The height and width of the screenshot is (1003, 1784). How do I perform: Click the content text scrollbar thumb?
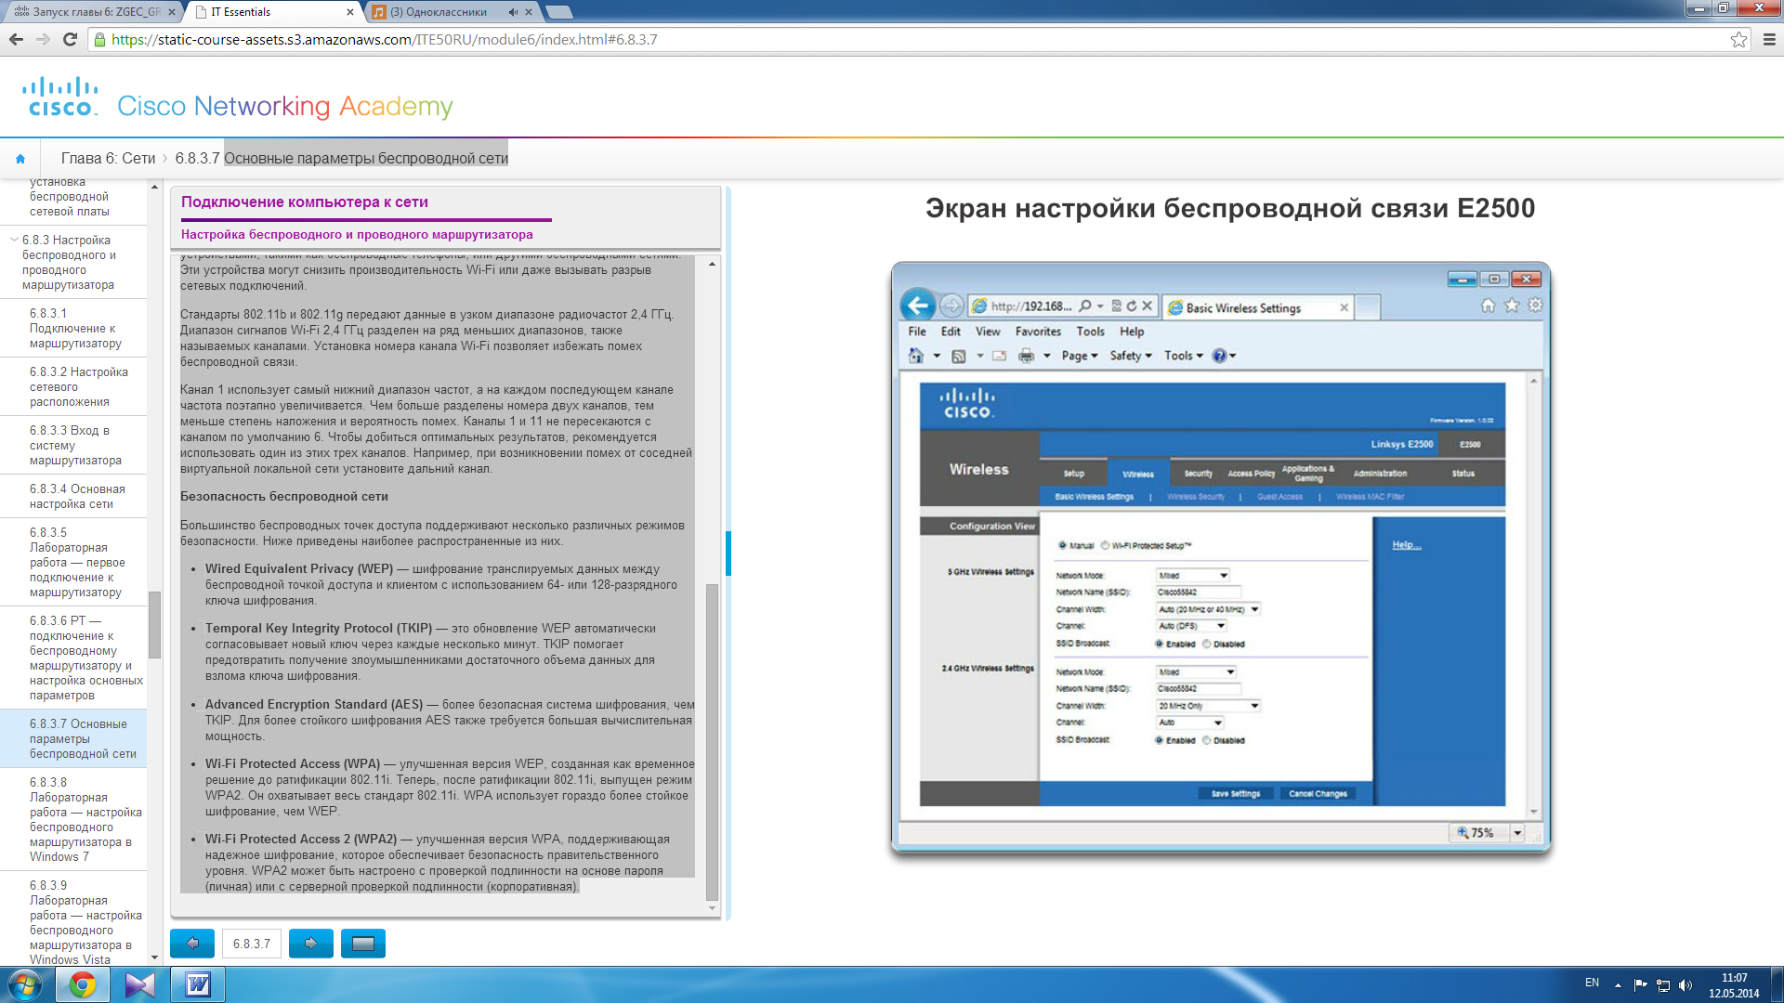712,742
